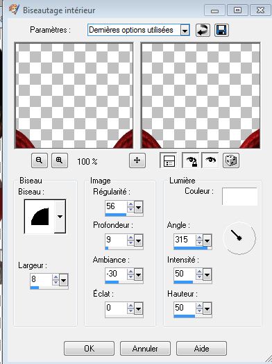Viewport: 272px width, 364px height.
Task: Click the palette application icon in title bar
Action: [x=14, y=10]
